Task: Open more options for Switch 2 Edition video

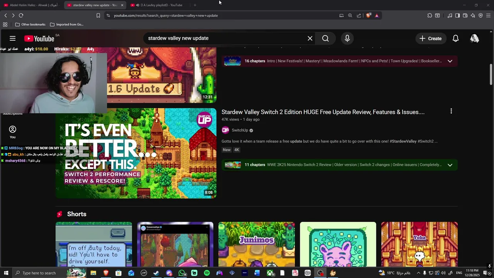Action: pyautogui.click(x=451, y=111)
